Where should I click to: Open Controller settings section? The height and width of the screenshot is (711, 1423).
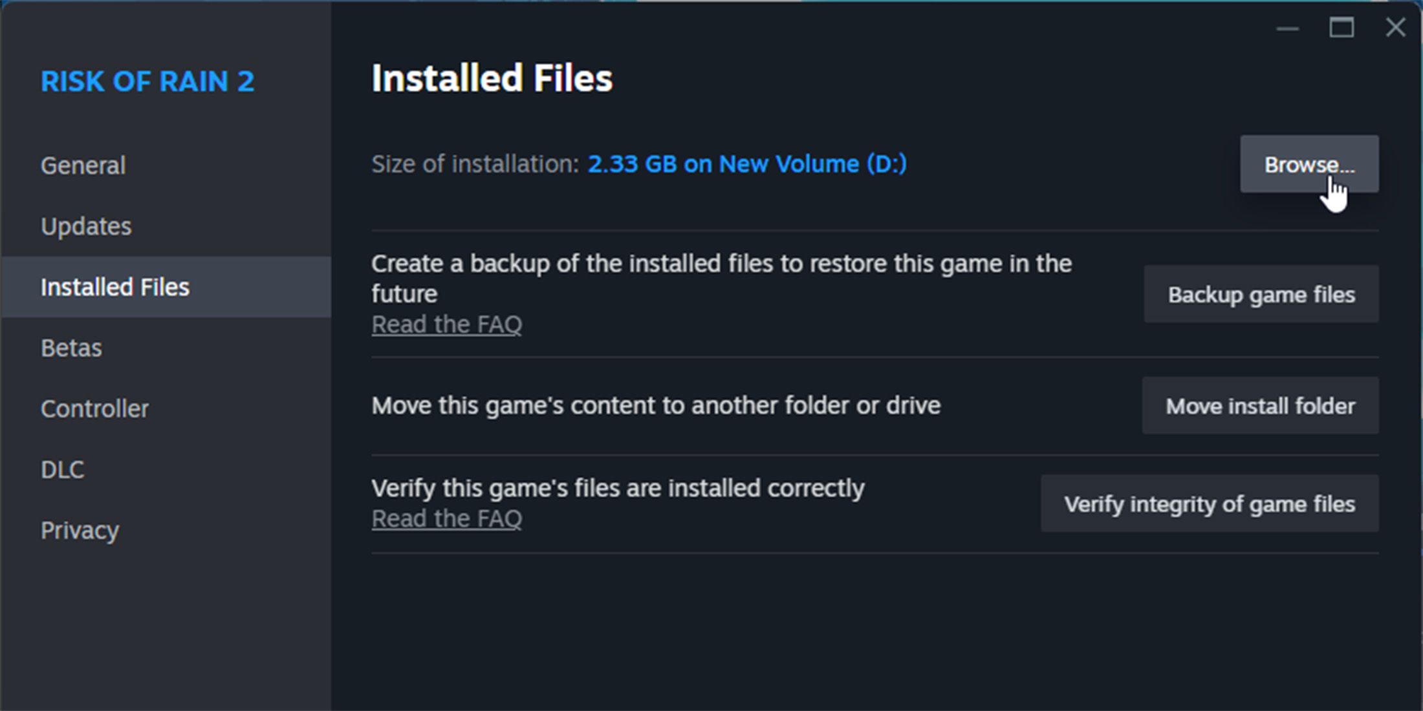(x=94, y=408)
